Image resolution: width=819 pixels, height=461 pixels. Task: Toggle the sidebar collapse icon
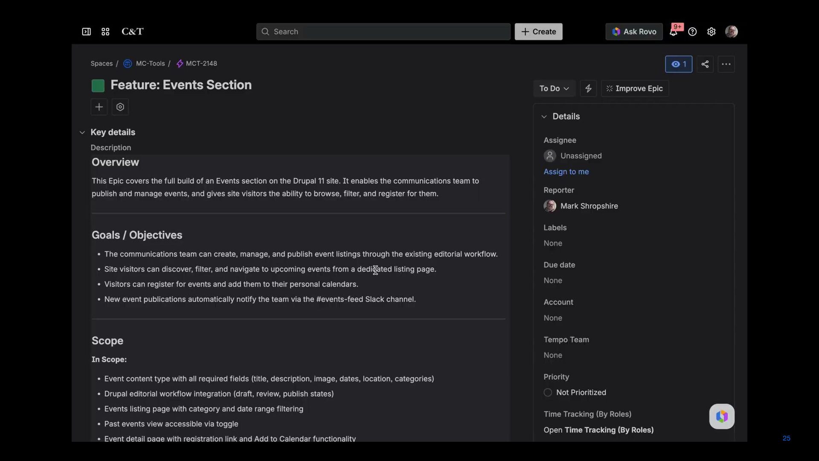click(x=86, y=32)
